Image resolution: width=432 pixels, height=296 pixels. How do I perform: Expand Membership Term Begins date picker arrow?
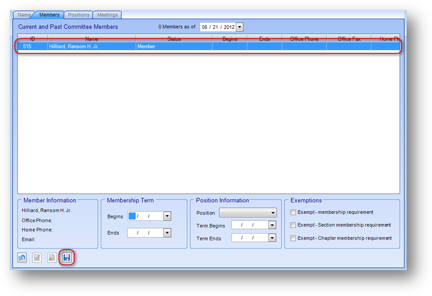[x=167, y=216]
